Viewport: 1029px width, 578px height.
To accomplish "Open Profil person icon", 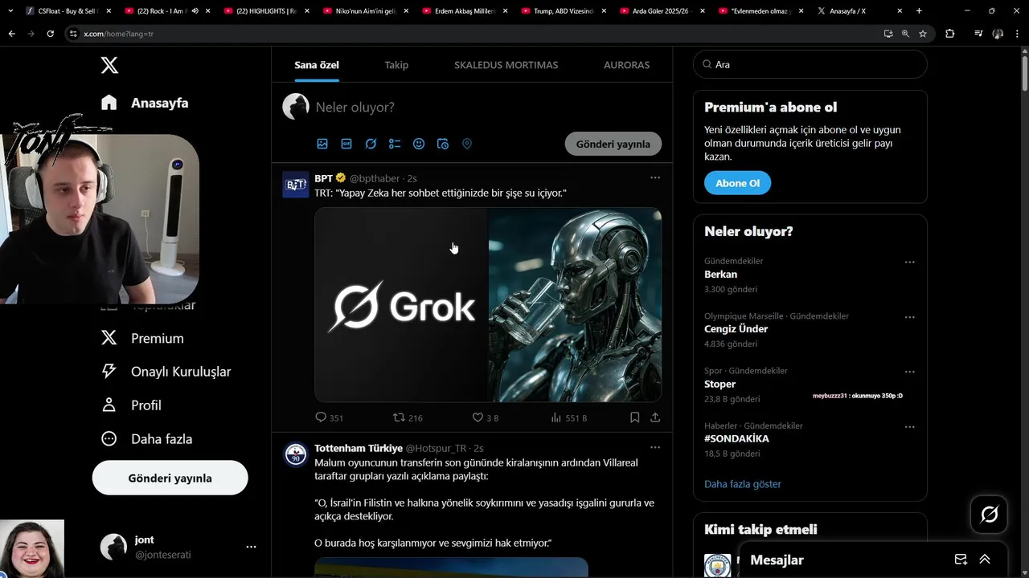I will 109,405.
